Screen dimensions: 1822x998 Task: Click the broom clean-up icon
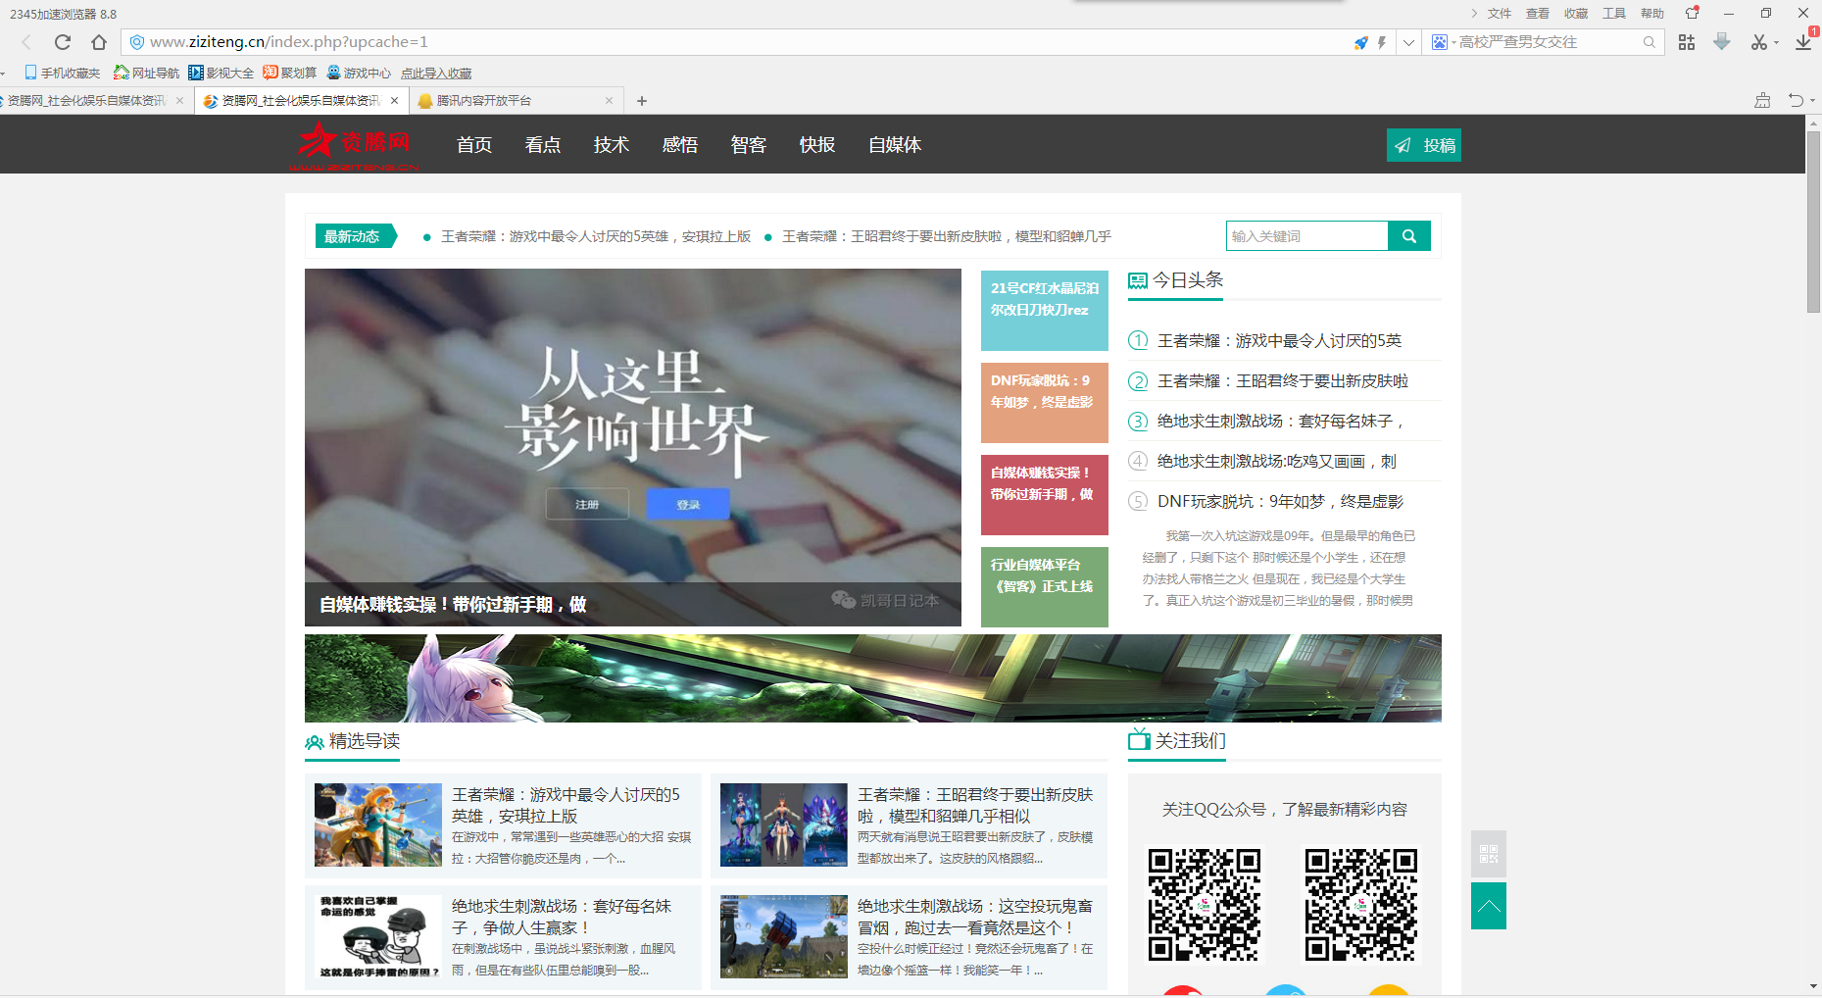click(x=1762, y=100)
